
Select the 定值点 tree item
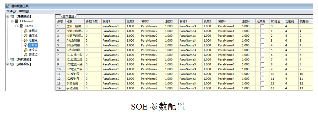pos(33,55)
